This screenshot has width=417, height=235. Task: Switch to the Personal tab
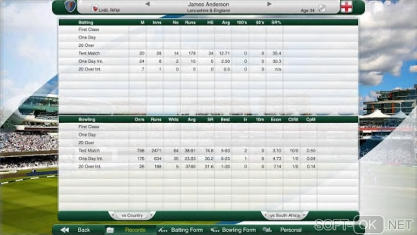tap(291, 230)
